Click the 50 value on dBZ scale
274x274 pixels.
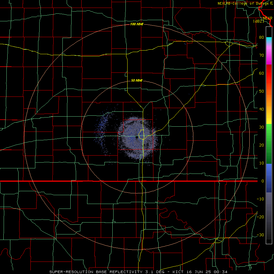262,91
